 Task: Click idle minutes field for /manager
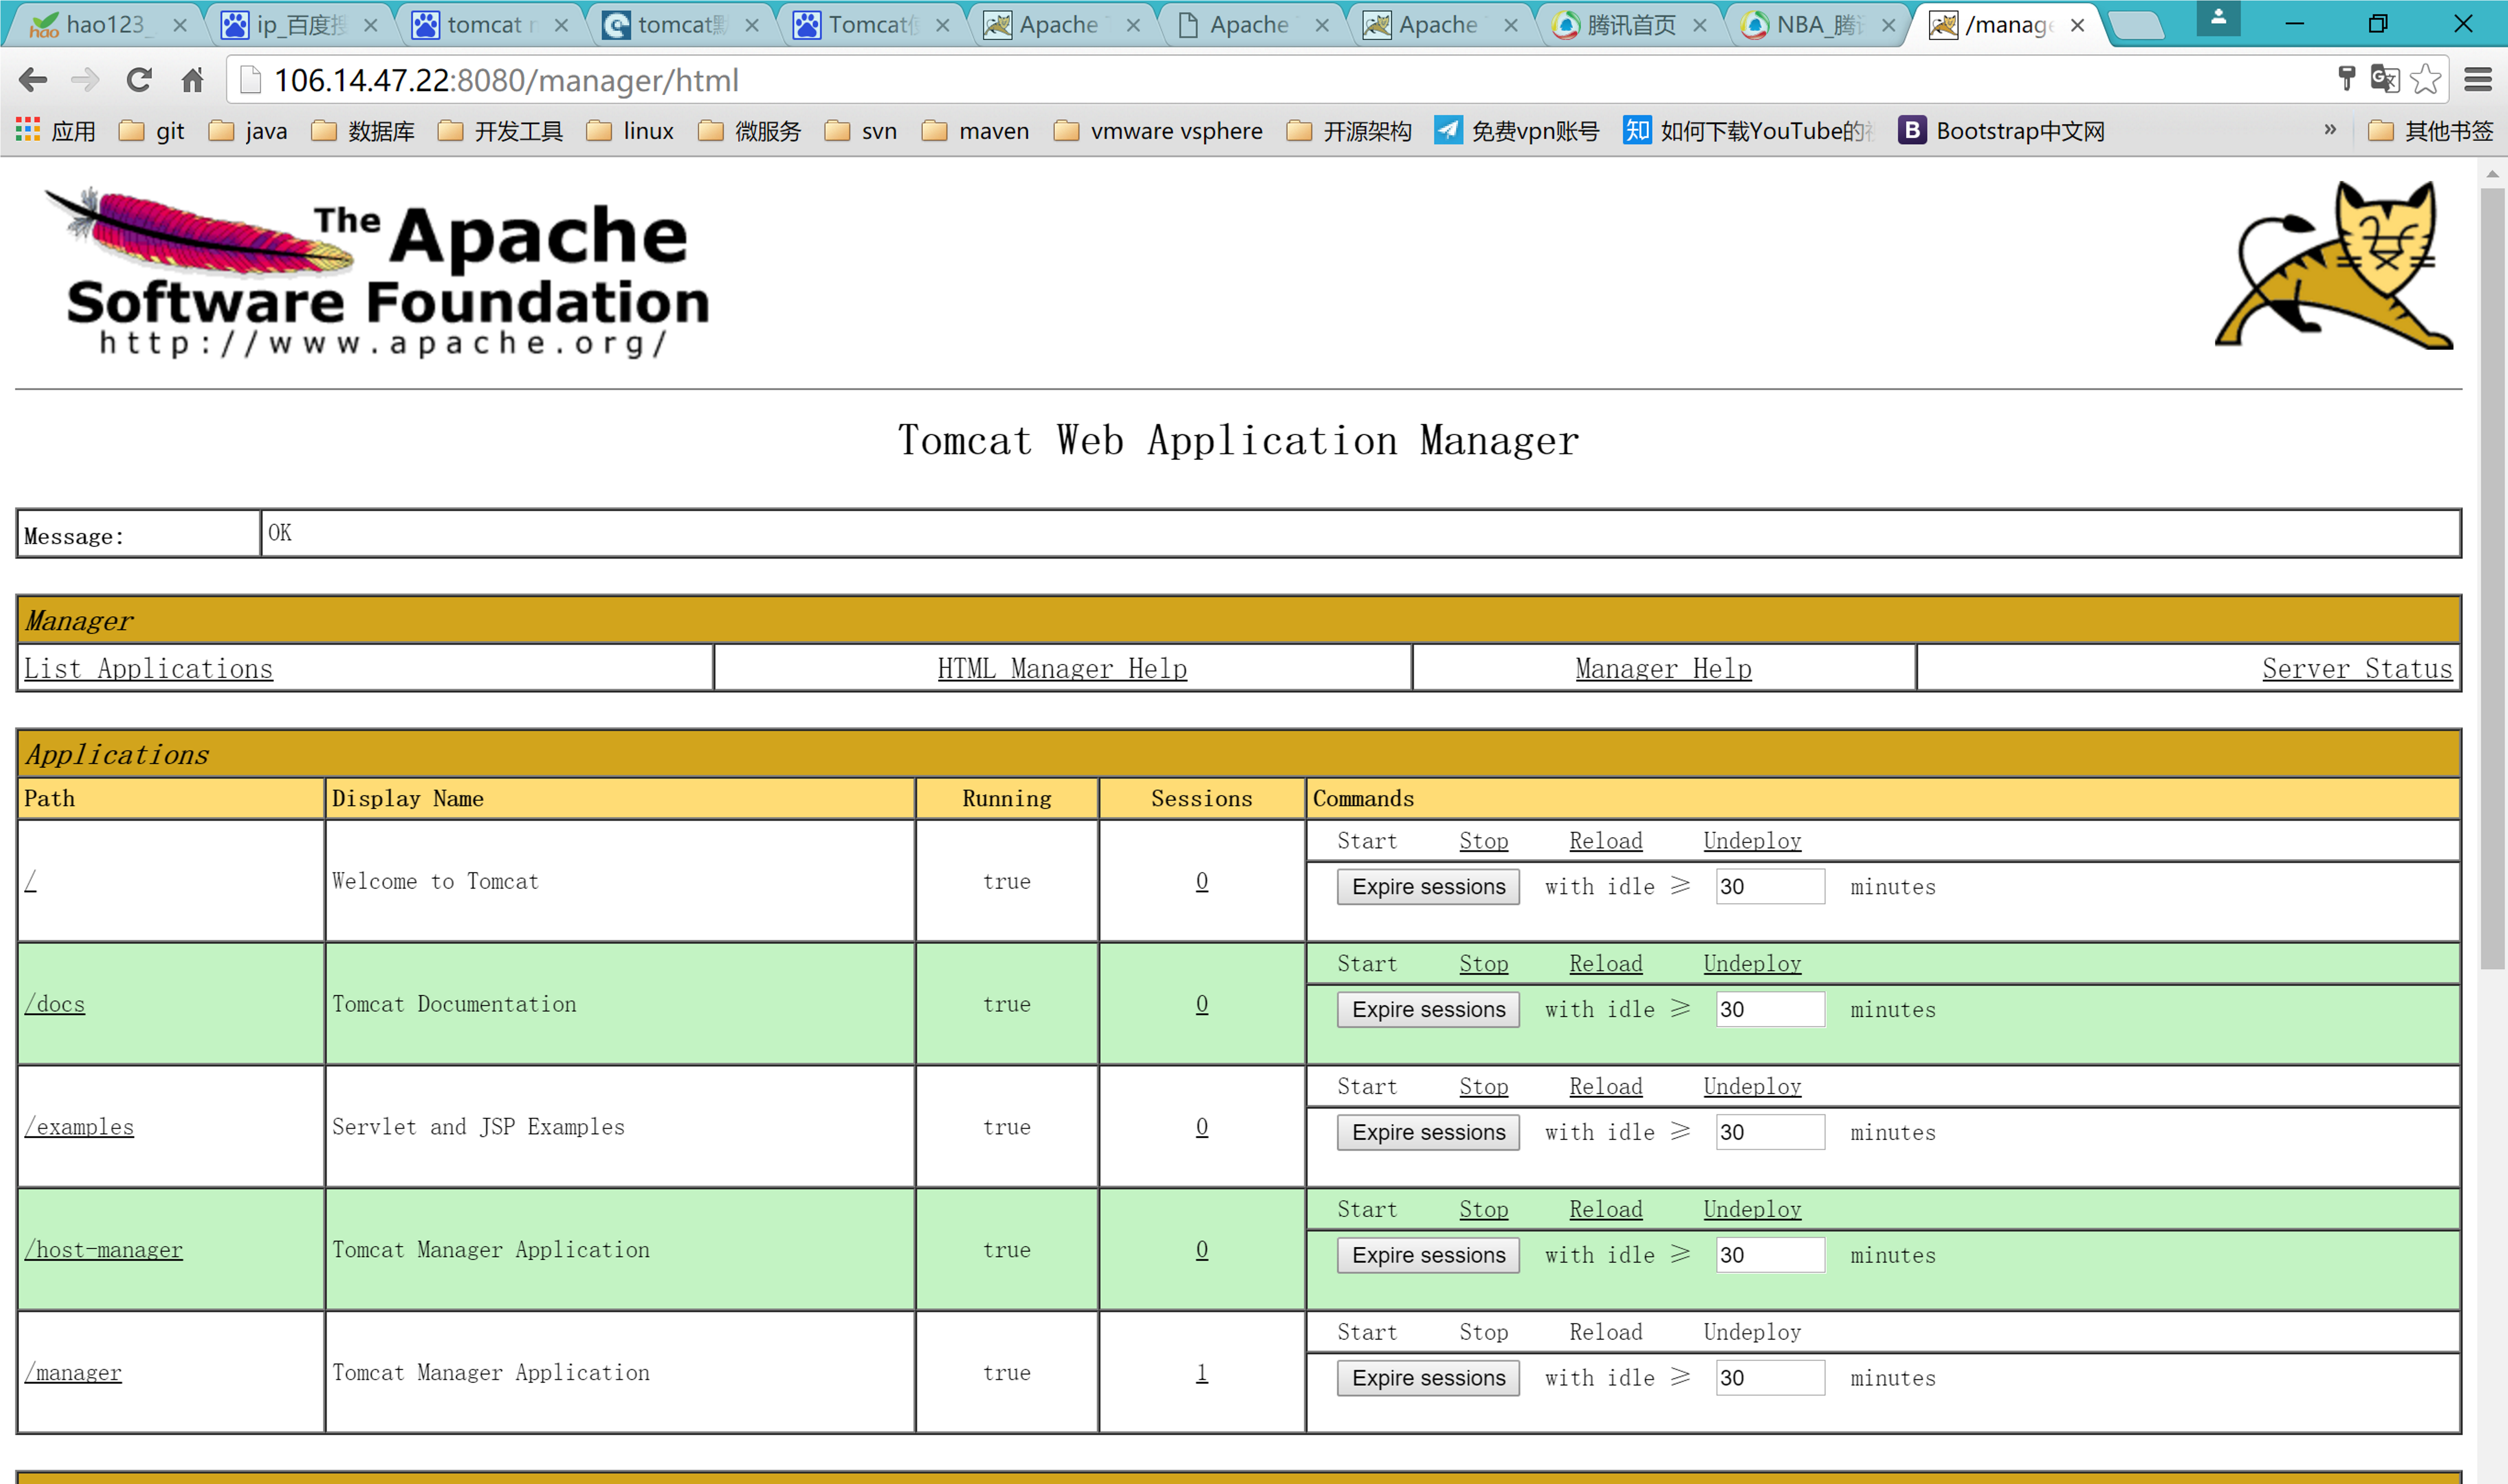(x=1770, y=1379)
